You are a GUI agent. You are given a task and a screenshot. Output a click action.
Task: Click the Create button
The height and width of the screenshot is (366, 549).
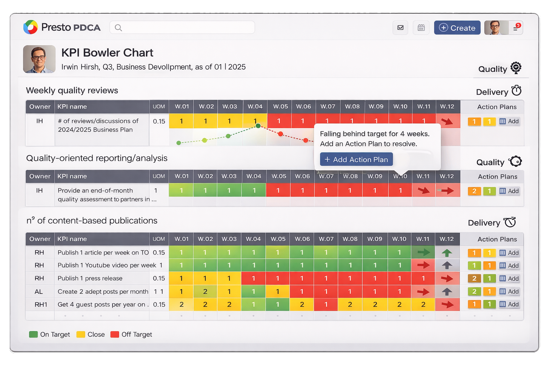tap(457, 28)
